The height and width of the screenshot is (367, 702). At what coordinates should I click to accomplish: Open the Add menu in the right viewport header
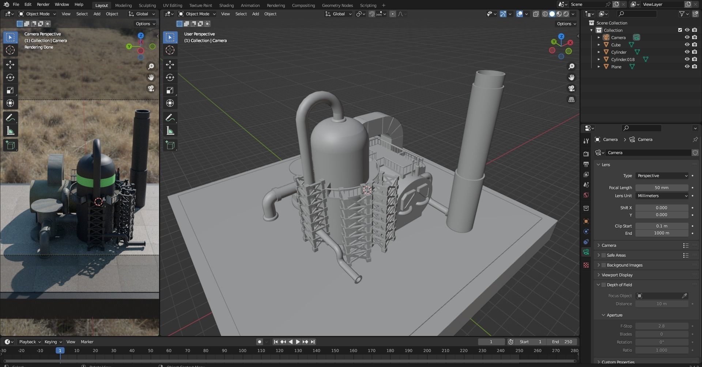pos(256,14)
